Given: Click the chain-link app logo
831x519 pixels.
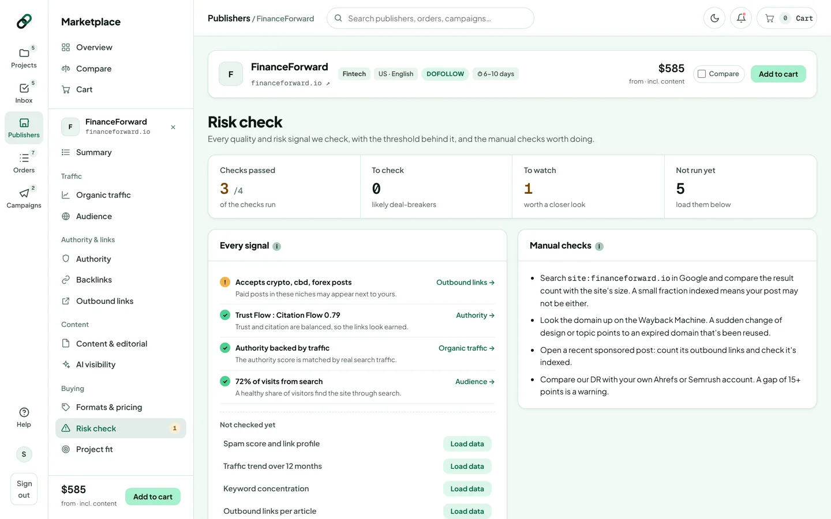Looking at the screenshot, I should tap(24, 21).
